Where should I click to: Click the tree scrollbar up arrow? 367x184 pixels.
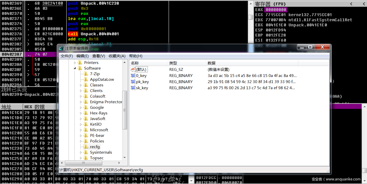125,62
